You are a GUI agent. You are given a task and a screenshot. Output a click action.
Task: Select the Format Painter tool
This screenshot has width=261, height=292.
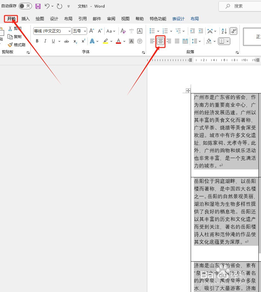click(17, 45)
